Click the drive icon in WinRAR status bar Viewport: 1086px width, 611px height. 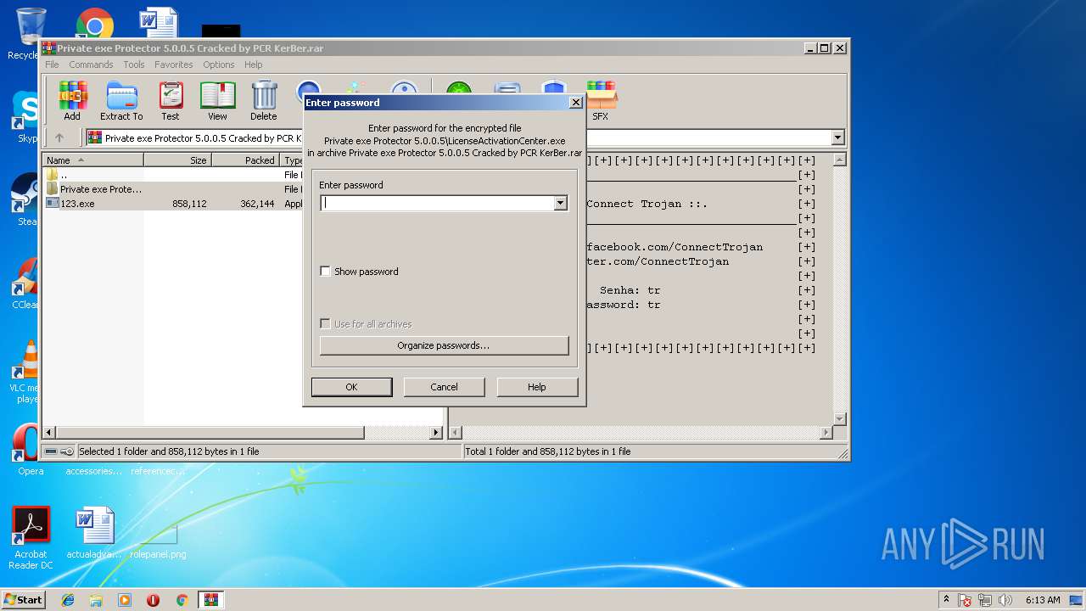(x=51, y=451)
